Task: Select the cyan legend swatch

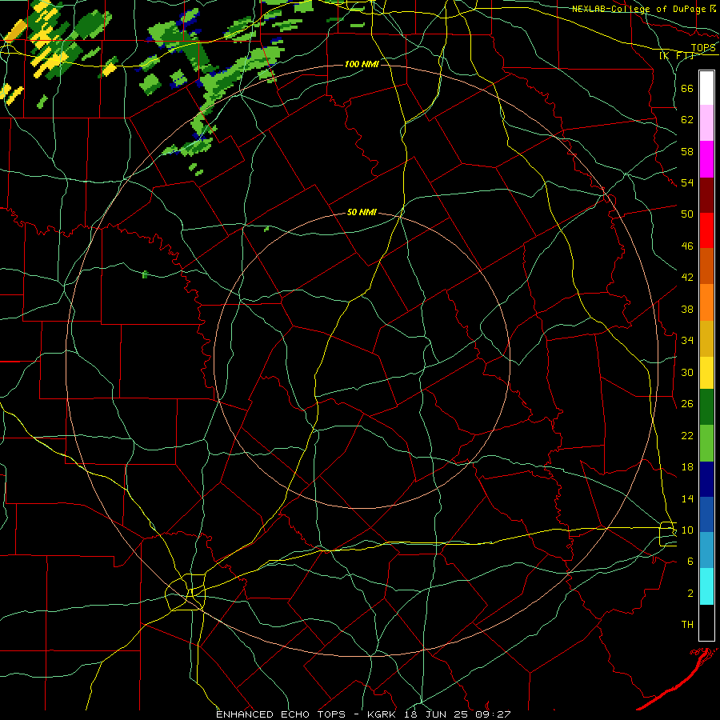Action: (x=706, y=586)
